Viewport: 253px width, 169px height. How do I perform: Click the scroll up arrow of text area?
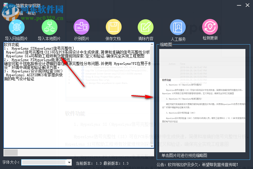152,44
